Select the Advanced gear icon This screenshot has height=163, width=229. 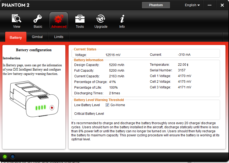pyautogui.click(x=59, y=19)
